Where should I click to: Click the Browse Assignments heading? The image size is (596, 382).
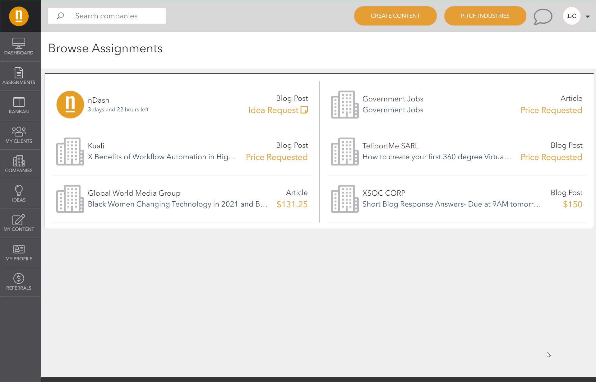coord(105,48)
